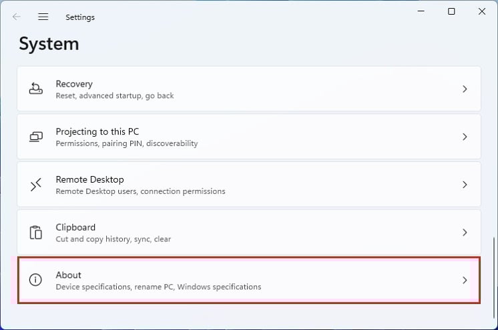Click the Remote Desktop icon
Viewport: 498px width, 330px height.
[x=36, y=185]
